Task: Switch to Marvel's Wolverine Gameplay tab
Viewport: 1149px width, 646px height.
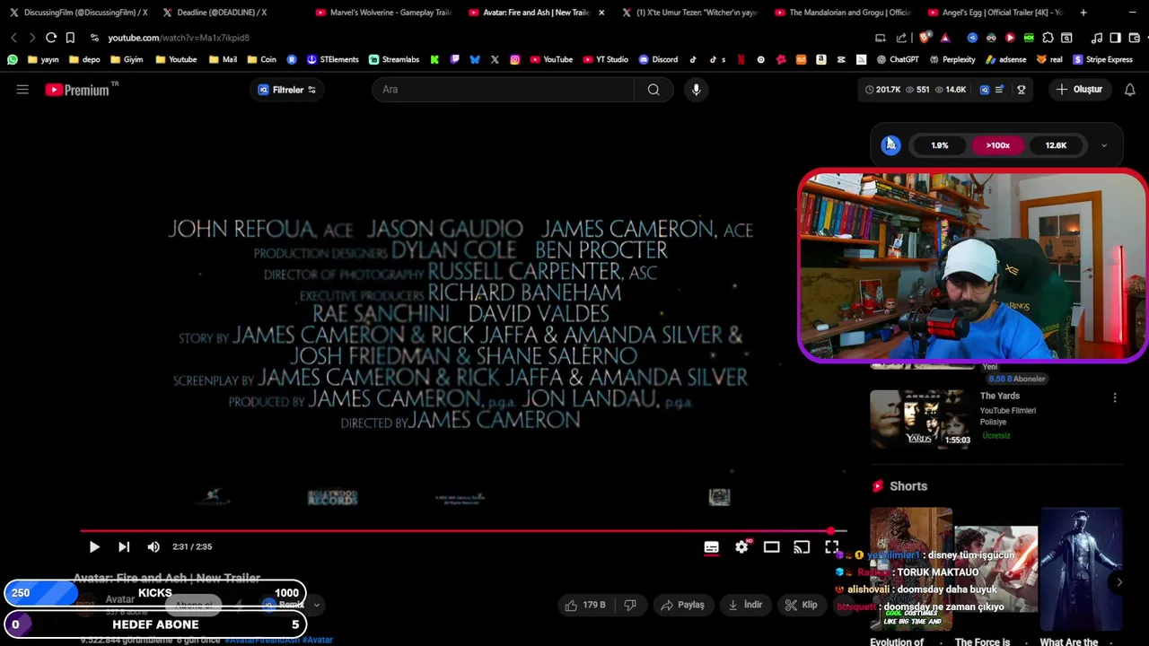Action: (x=383, y=13)
